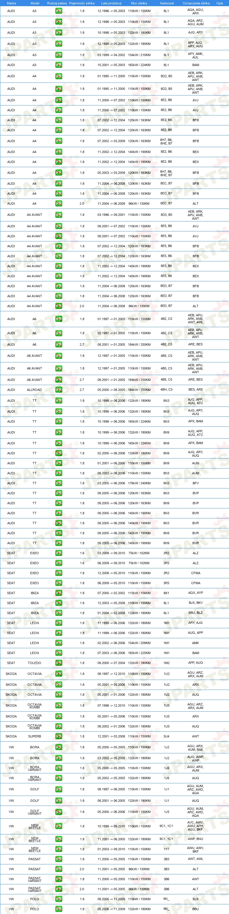Click the fuel icon in the Audi TT BFV row
The image size is (229, 914).
(59, 483)
